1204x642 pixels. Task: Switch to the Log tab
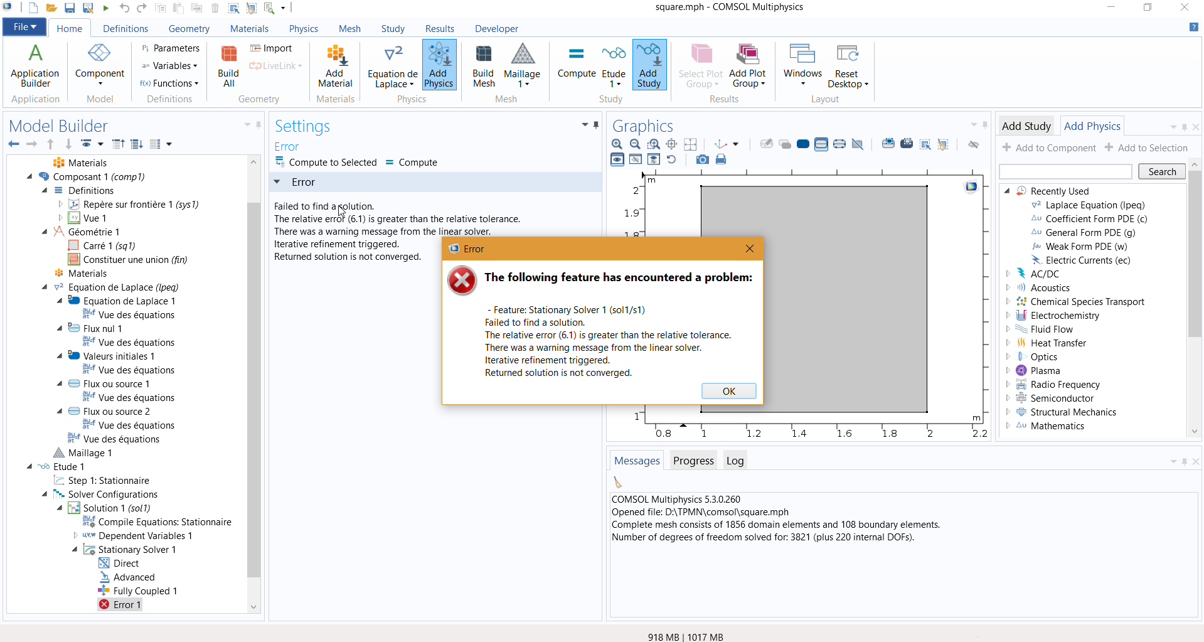(x=735, y=461)
